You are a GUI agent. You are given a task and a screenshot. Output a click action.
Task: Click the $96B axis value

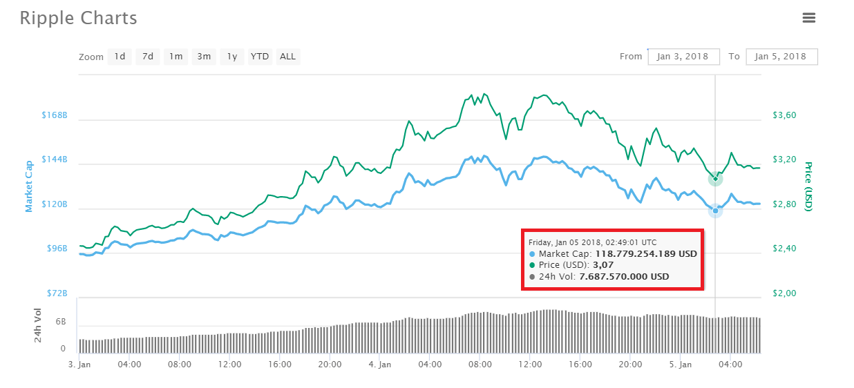coord(58,249)
